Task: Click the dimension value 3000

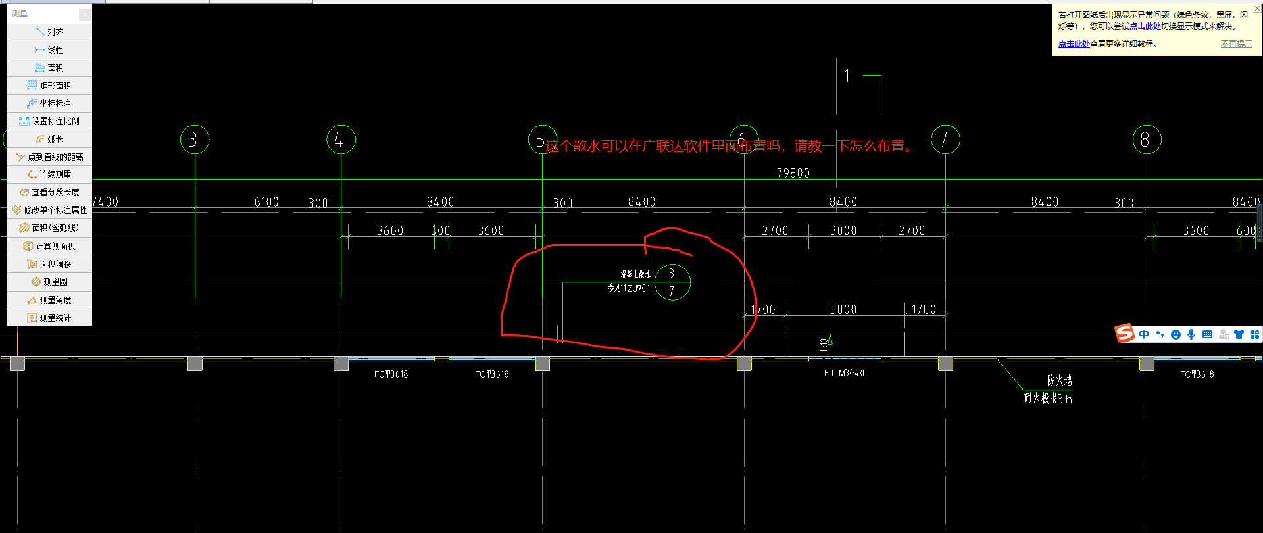Action: tap(843, 231)
